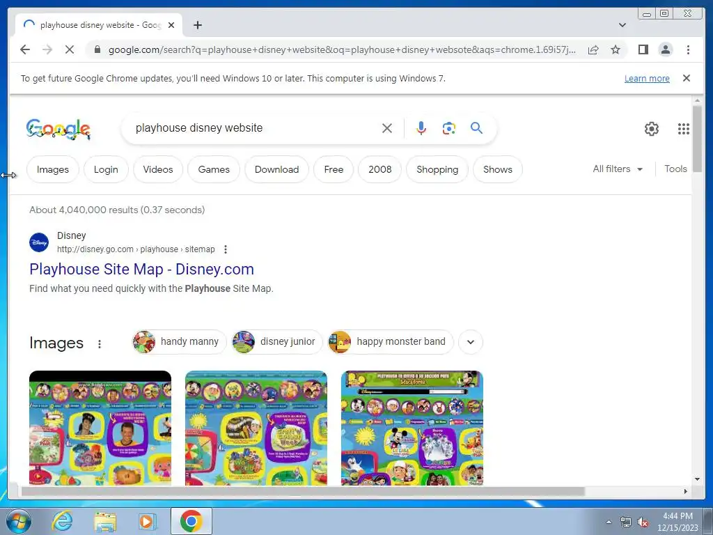This screenshot has height=535, width=713.
Task: Clear the Google search box
Action: coord(387,128)
